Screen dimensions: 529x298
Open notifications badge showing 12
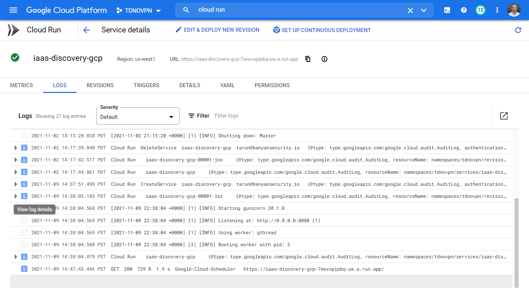click(x=480, y=10)
